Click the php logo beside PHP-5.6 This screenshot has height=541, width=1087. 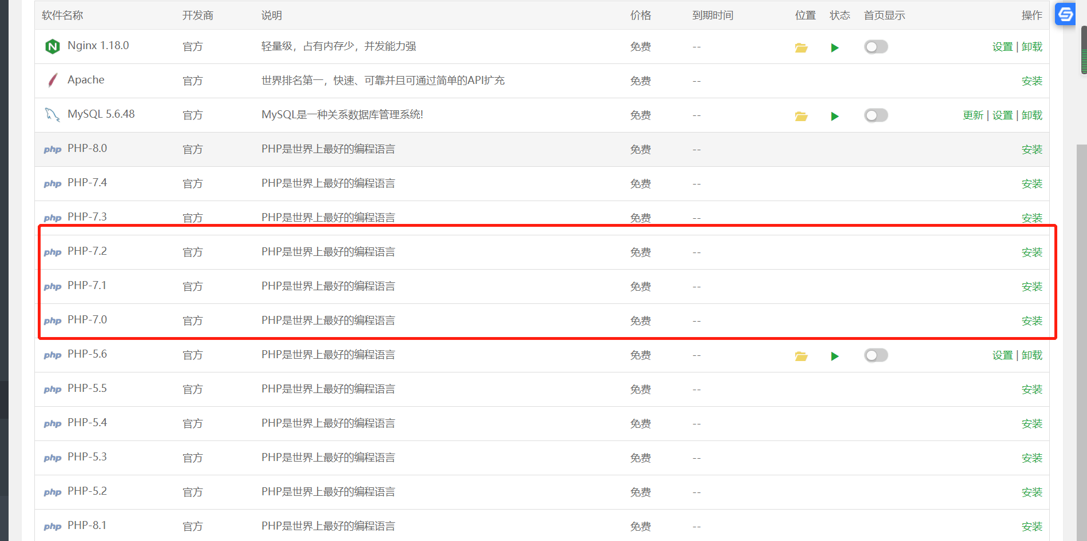tap(53, 355)
